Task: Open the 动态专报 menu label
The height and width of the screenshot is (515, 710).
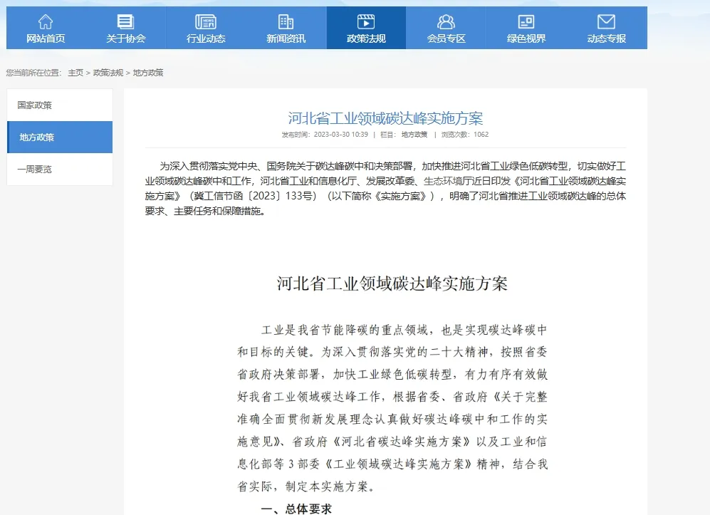Action: coord(606,38)
